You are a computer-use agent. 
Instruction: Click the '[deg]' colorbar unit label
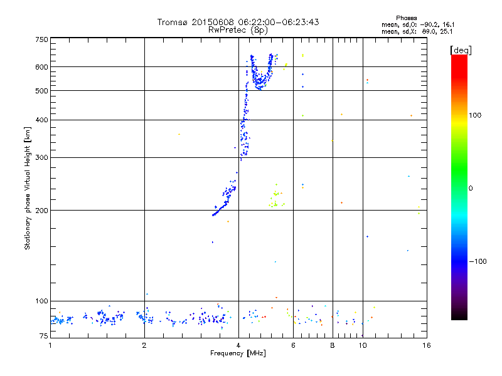[x=461, y=50]
